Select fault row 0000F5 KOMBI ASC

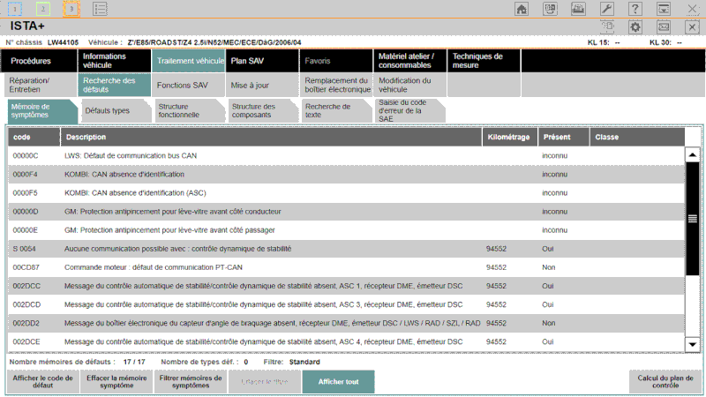tap(346, 192)
